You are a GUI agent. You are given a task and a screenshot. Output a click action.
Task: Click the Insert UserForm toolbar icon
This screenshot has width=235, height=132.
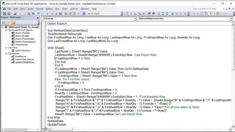(9, 14)
